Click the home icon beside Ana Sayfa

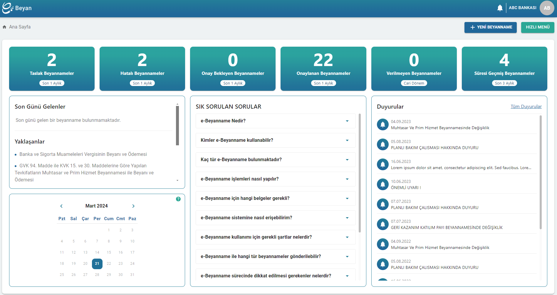pyautogui.click(x=4, y=27)
